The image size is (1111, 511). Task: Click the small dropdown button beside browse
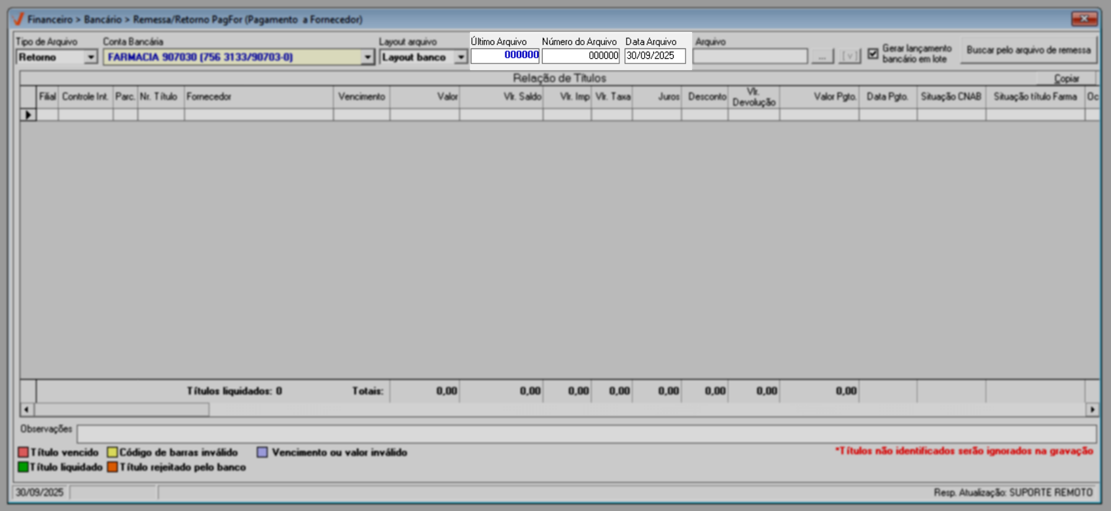pyautogui.click(x=849, y=57)
